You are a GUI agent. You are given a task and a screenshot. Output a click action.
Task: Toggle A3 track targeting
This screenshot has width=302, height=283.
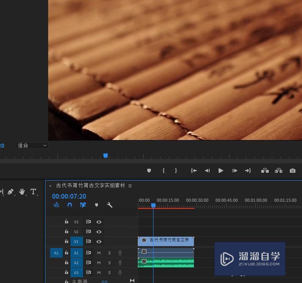(77, 272)
